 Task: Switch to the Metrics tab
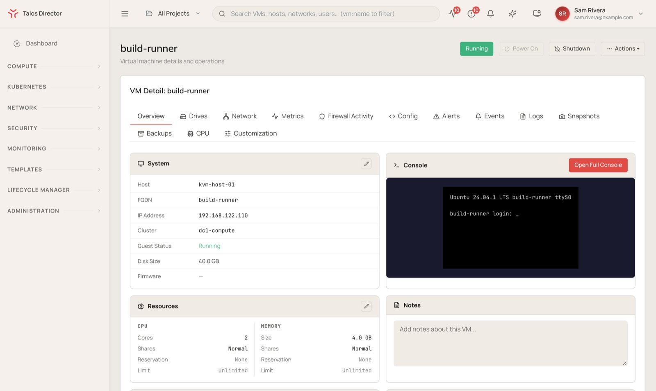pyautogui.click(x=288, y=116)
